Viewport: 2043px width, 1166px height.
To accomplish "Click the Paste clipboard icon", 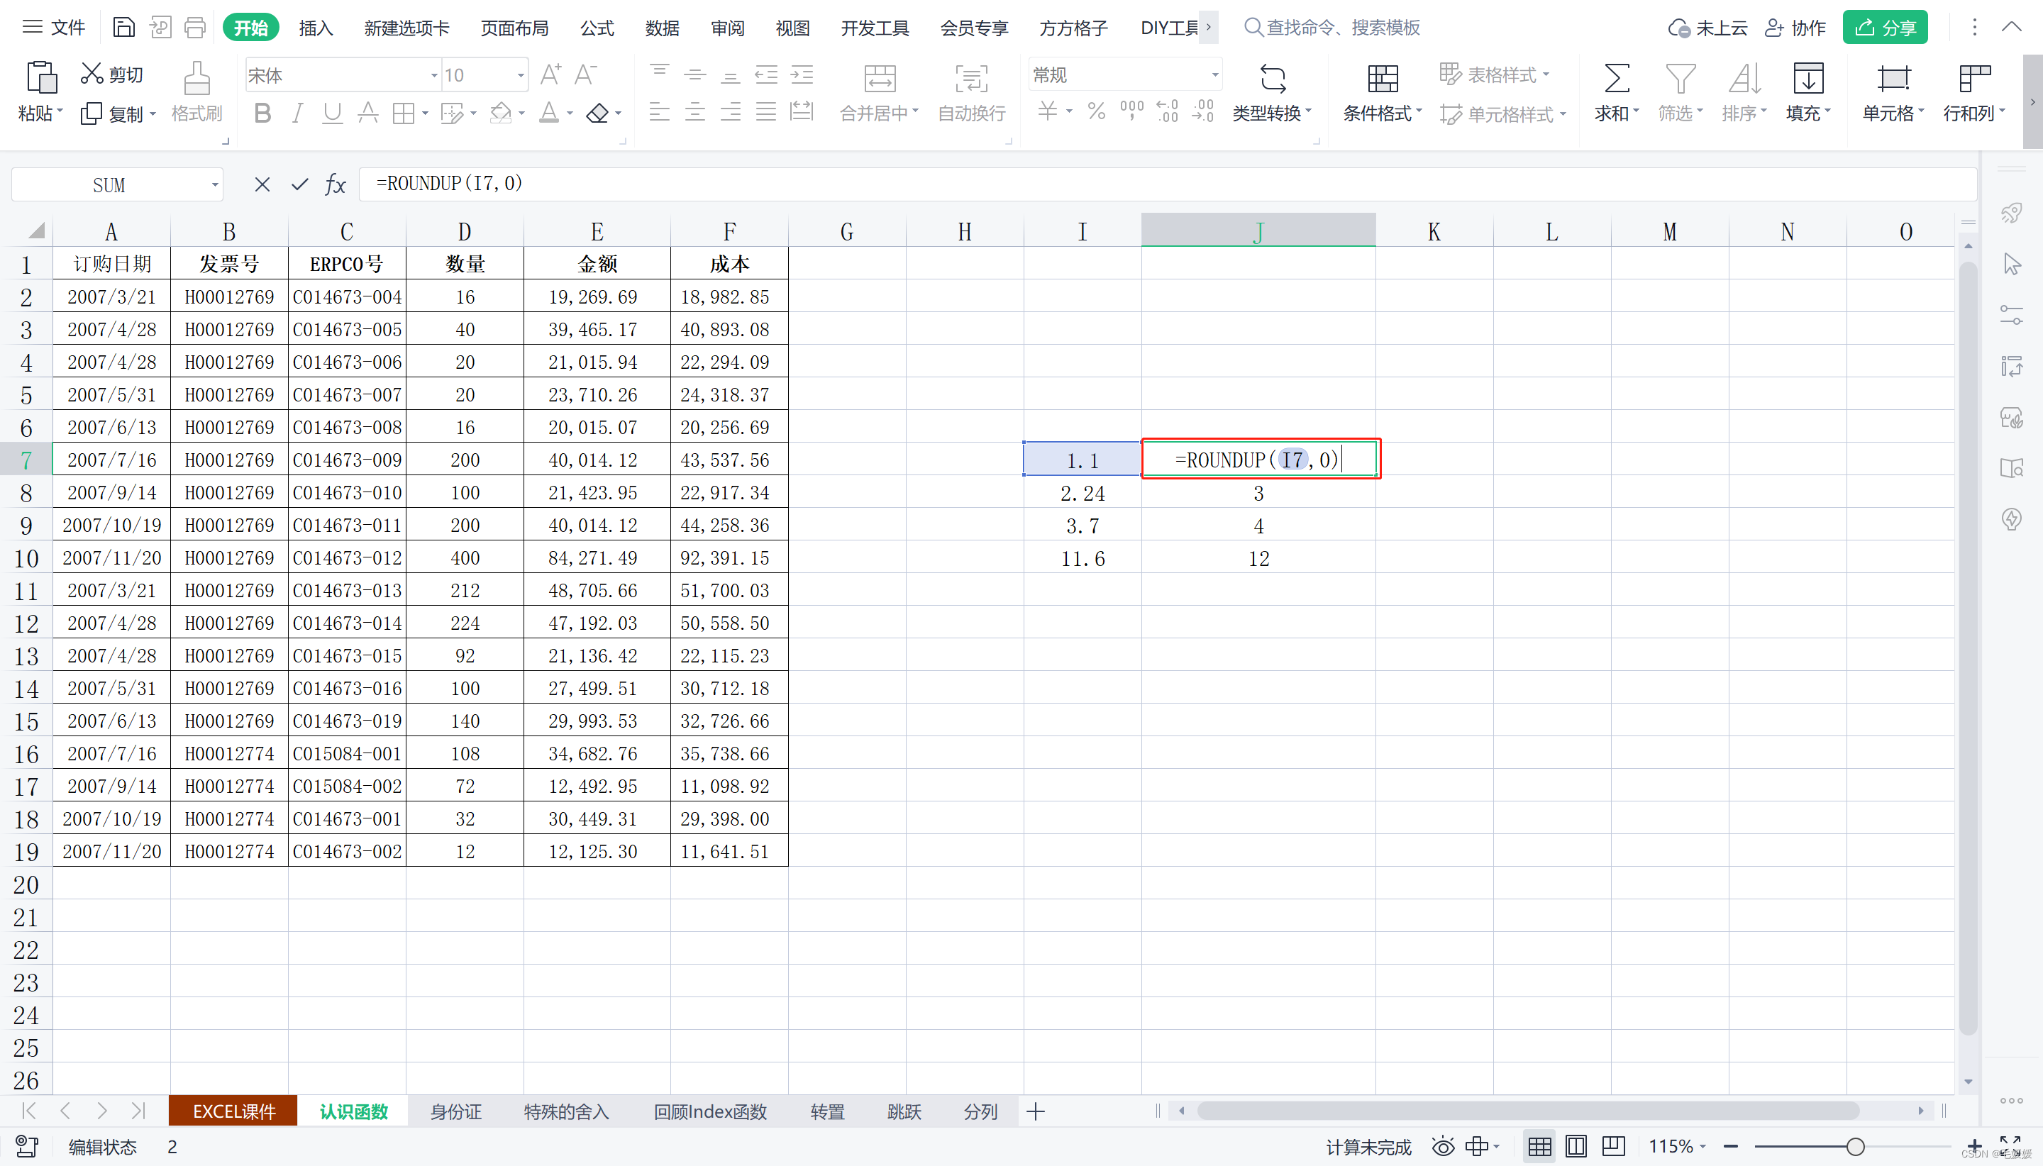I will tap(41, 79).
